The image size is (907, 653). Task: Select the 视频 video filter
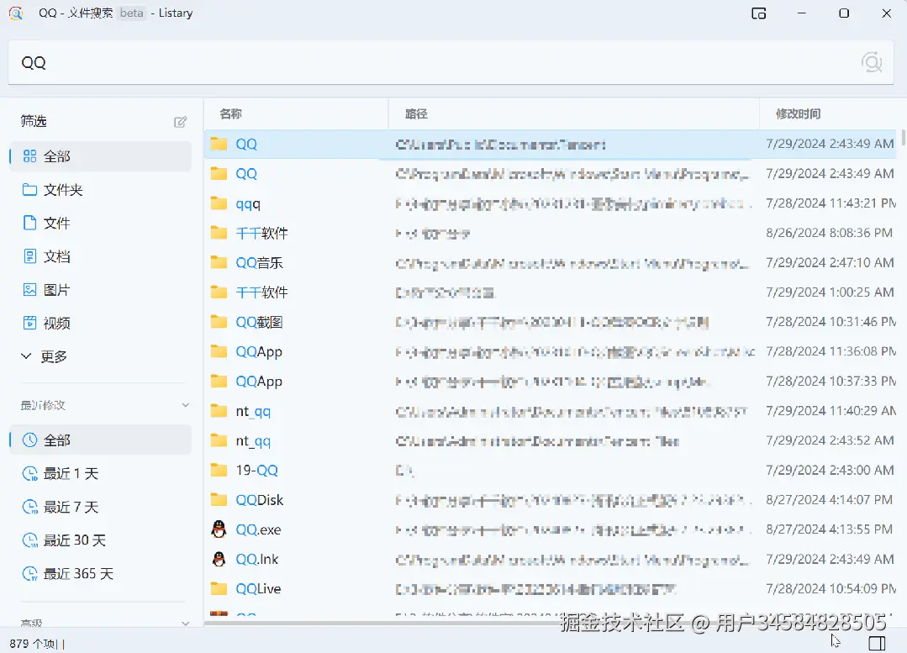coord(101,323)
